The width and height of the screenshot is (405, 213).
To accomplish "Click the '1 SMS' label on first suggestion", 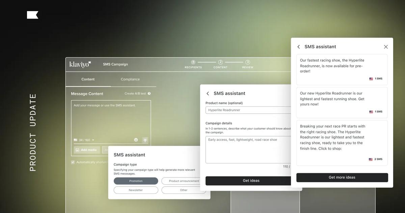I will (x=379, y=79).
